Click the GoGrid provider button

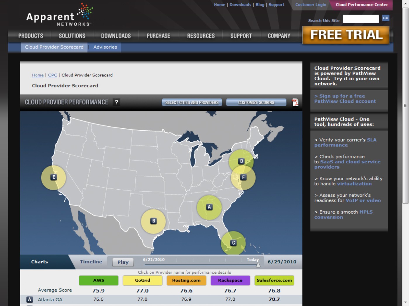[x=142, y=280]
